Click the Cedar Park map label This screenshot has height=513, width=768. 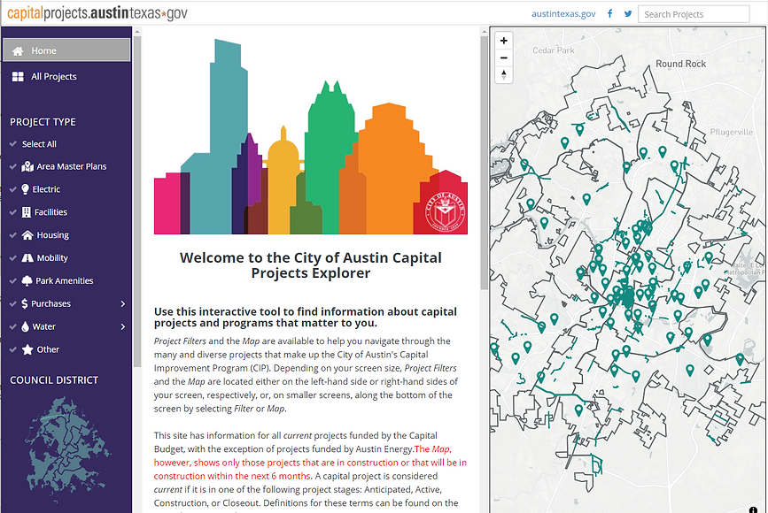(554, 50)
